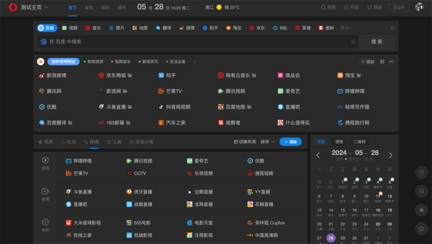The image size is (432, 244).
Task: Go to previous month arrow
Action: (x=318, y=155)
